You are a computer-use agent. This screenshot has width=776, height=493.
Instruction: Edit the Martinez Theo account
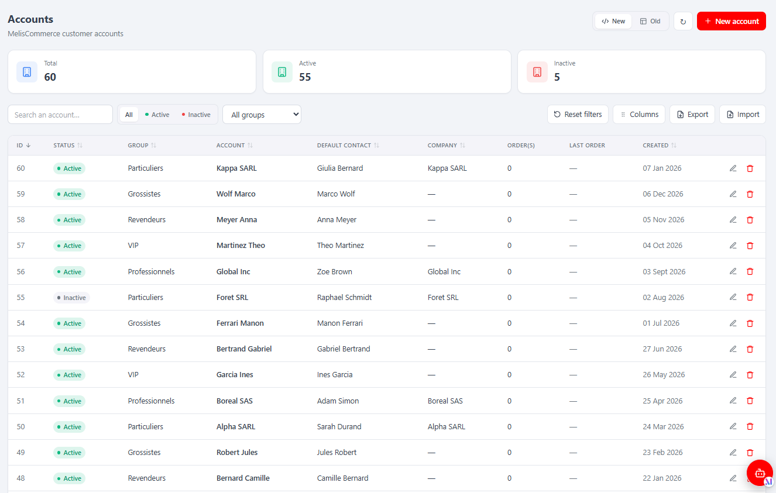(733, 246)
